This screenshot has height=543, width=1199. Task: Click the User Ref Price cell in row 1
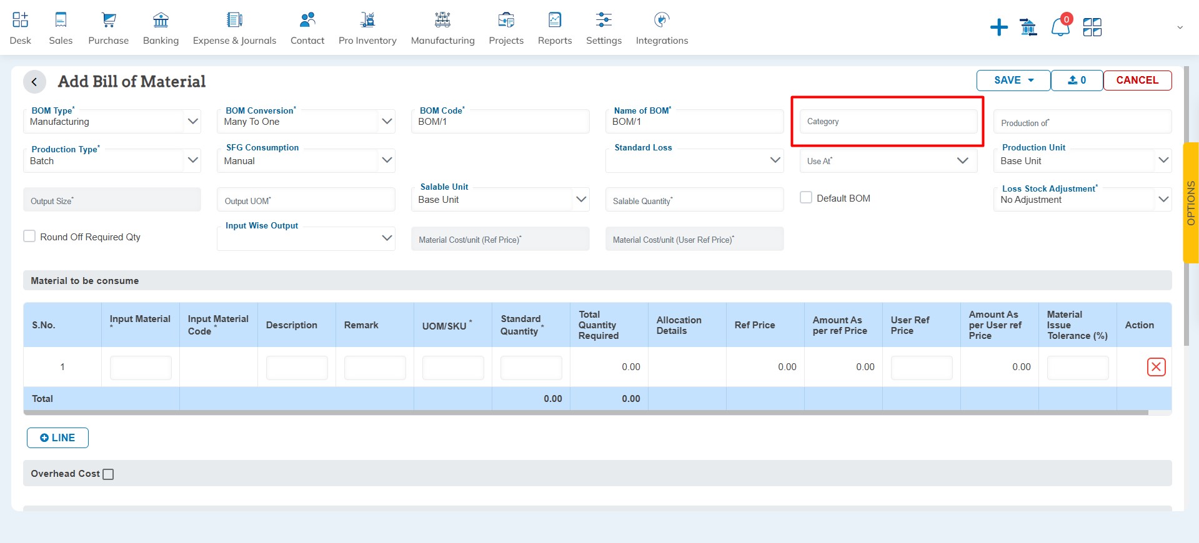tap(922, 368)
